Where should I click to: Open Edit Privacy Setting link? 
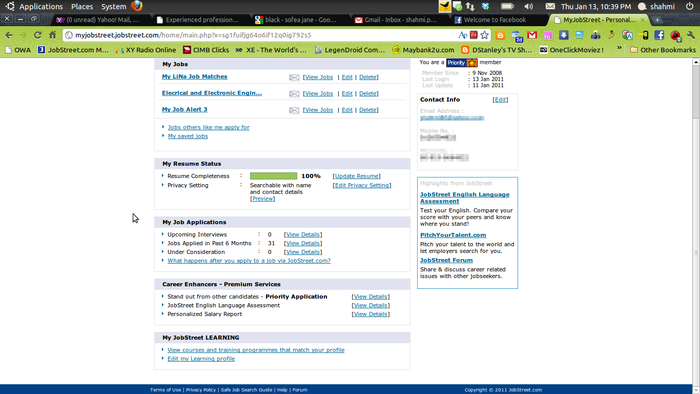coord(362,185)
